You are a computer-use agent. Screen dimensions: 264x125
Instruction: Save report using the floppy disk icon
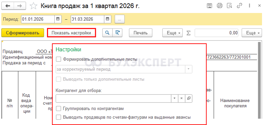pos(209,6)
